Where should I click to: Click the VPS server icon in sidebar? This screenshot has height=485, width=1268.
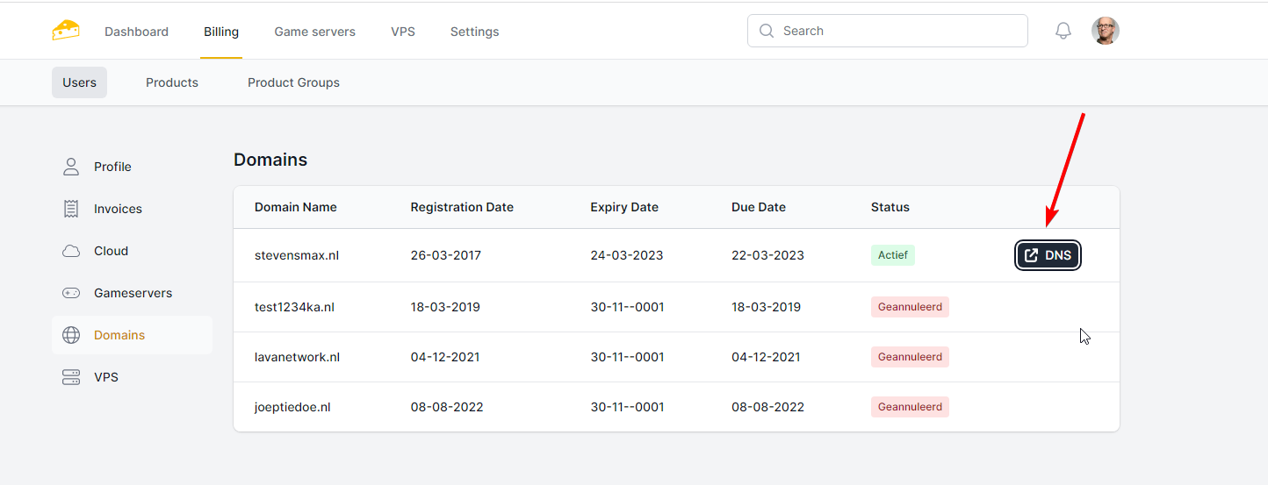[71, 377]
